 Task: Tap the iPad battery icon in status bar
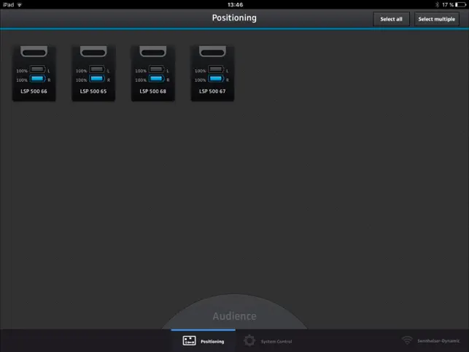[461, 4]
